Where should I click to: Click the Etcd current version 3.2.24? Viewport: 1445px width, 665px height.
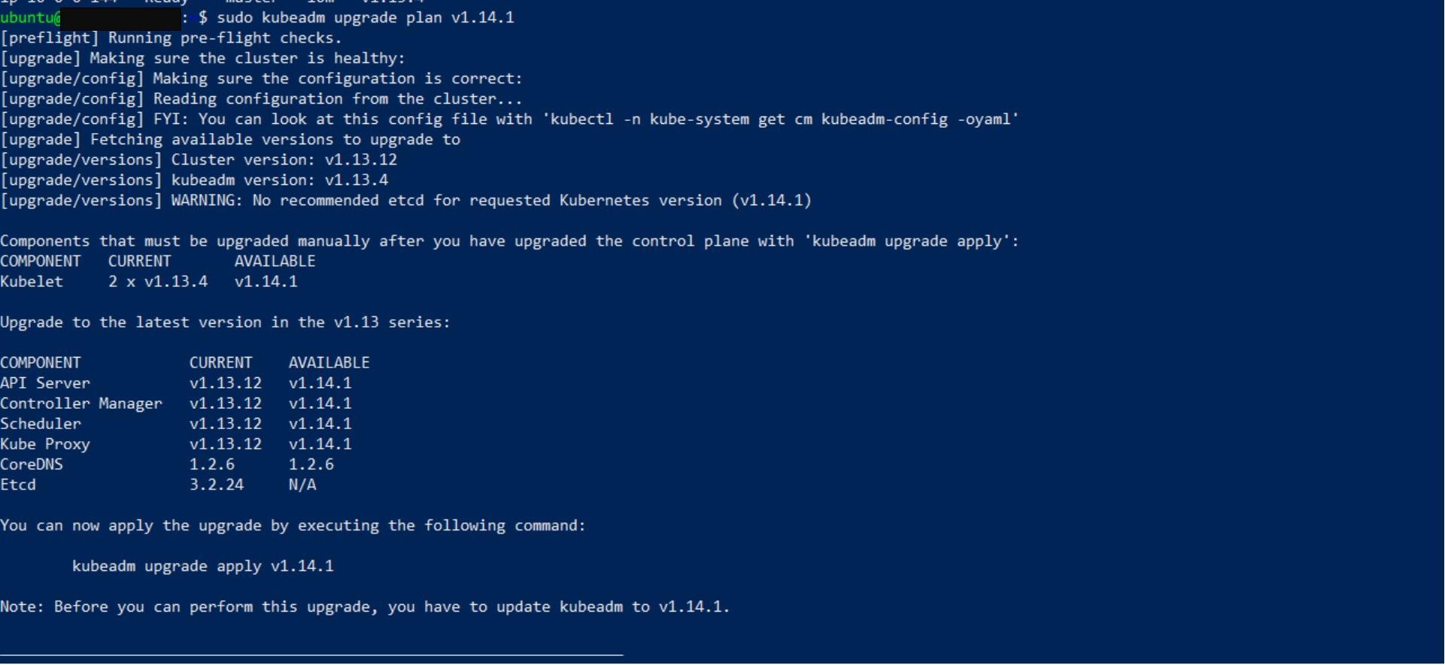pyautogui.click(x=216, y=484)
